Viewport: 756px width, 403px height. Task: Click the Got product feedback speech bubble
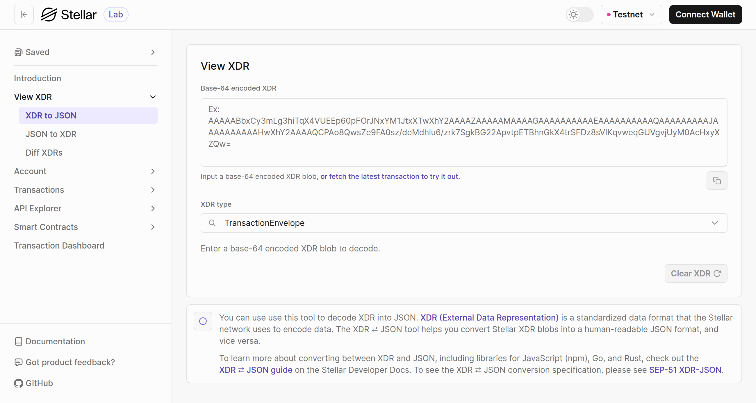point(18,362)
